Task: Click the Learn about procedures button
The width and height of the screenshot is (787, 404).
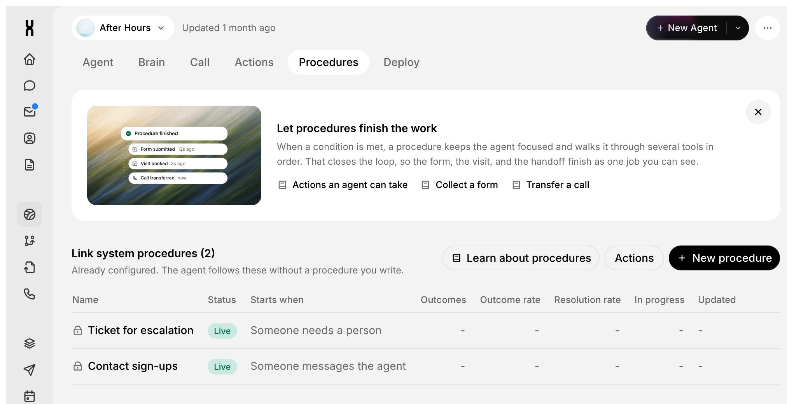Action: click(521, 258)
